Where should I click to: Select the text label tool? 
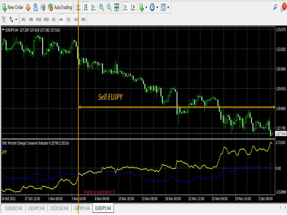(4, 20)
